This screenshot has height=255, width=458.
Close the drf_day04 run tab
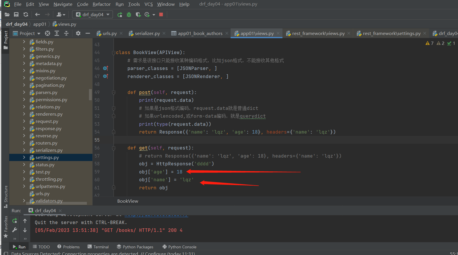[x=60, y=210]
